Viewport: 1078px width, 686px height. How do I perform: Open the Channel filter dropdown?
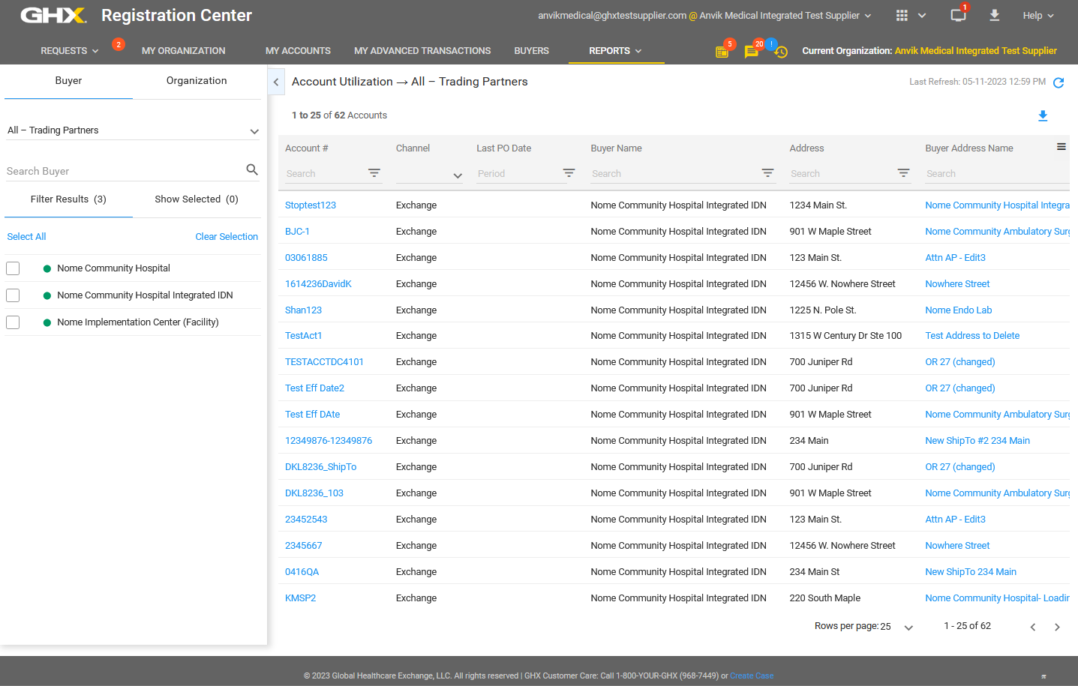coord(457,175)
